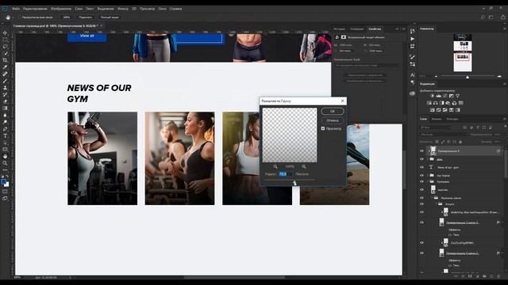The image size is (508, 285).
Task: Open the File menu
Action: (16, 9)
